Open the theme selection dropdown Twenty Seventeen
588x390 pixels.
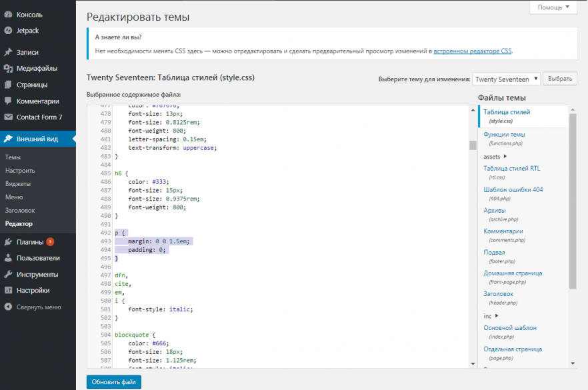coord(506,79)
